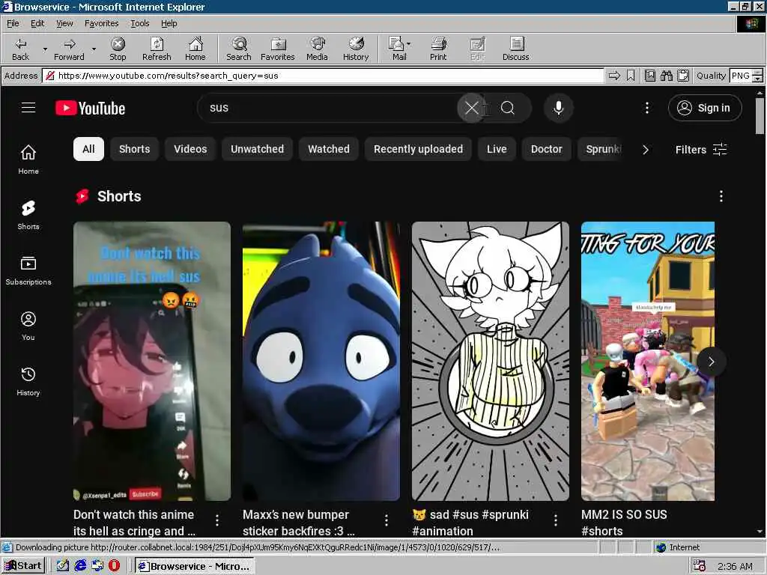The image size is (767, 575).
Task: Click the magnifier search button
Action: pos(508,108)
